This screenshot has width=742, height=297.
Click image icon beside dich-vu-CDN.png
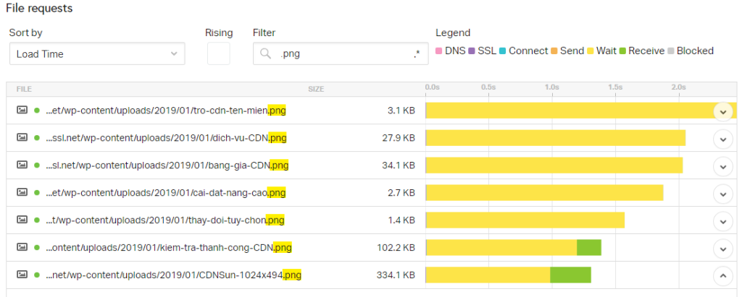click(22, 138)
